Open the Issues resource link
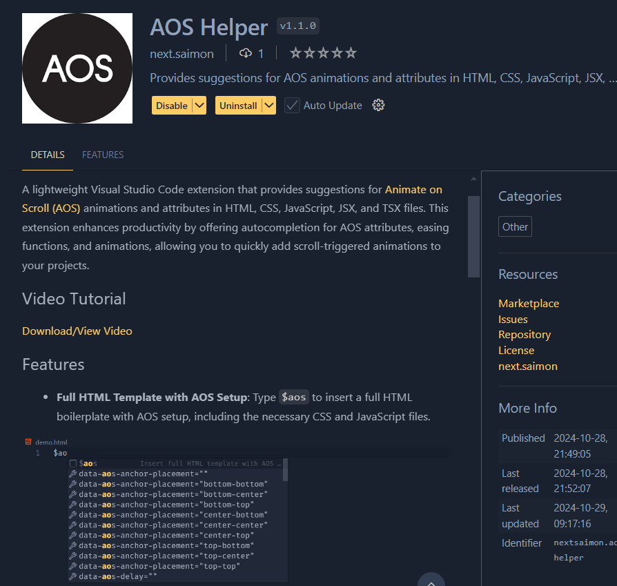This screenshot has width=617, height=586. [513, 320]
